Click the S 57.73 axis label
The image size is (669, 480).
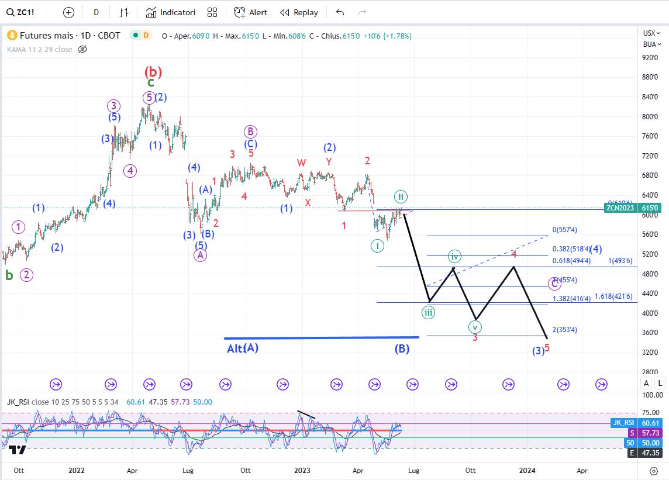click(x=645, y=433)
